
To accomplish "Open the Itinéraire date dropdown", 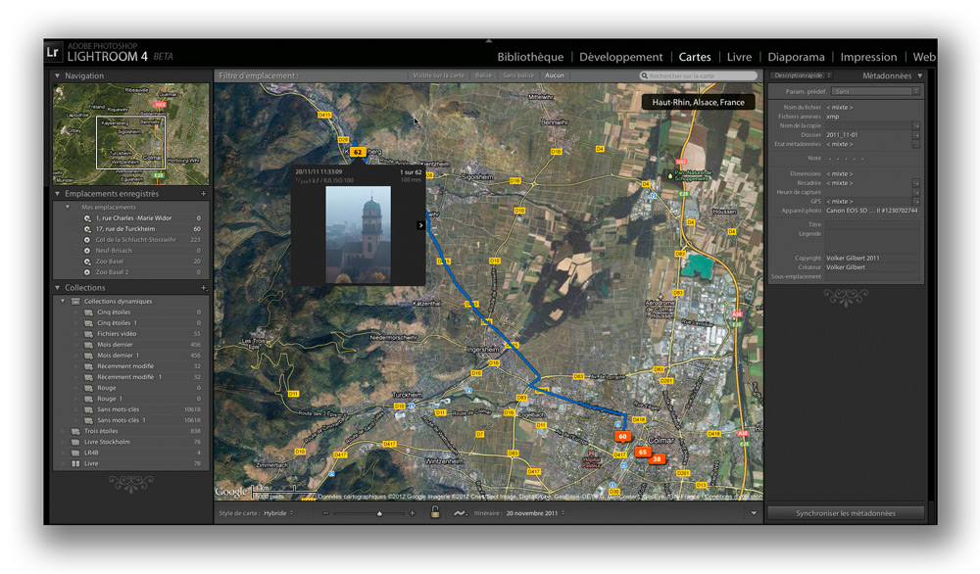I will [x=536, y=513].
